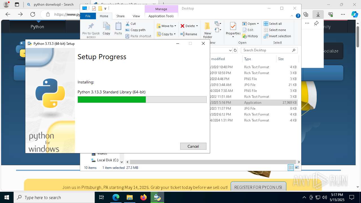Cut the selected file in Explorer
The width and height of the screenshot is (361, 203).
pos(131,24)
